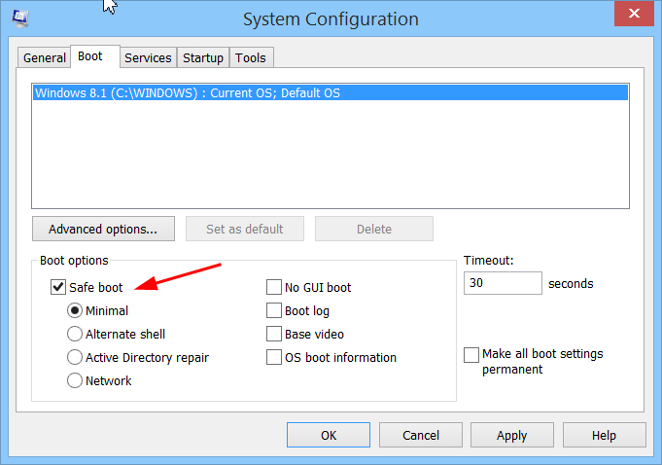Turn on OS boot information
This screenshot has width=662, height=465.
pyautogui.click(x=274, y=357)
